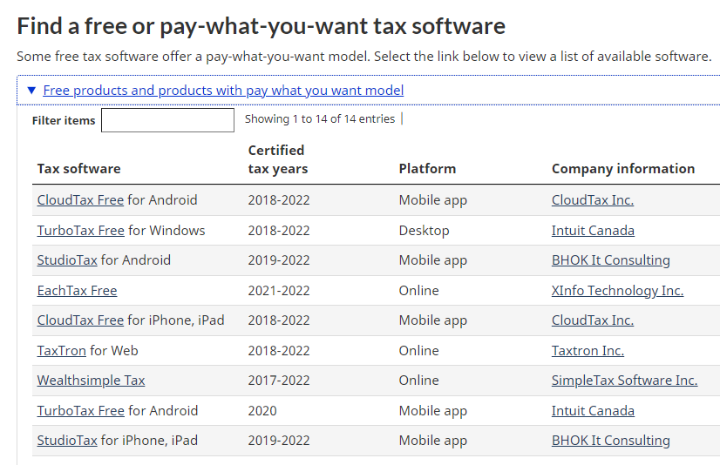The height and width of the screenshot is (465, 720).
Task: Sort by Platform column header
Action: coord(427,169)
